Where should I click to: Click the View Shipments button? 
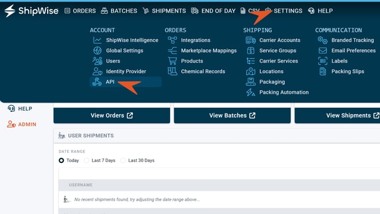coord(337,115)
